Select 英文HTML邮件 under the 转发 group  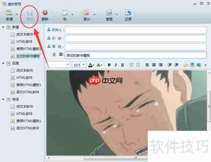[x=27, y=128]
